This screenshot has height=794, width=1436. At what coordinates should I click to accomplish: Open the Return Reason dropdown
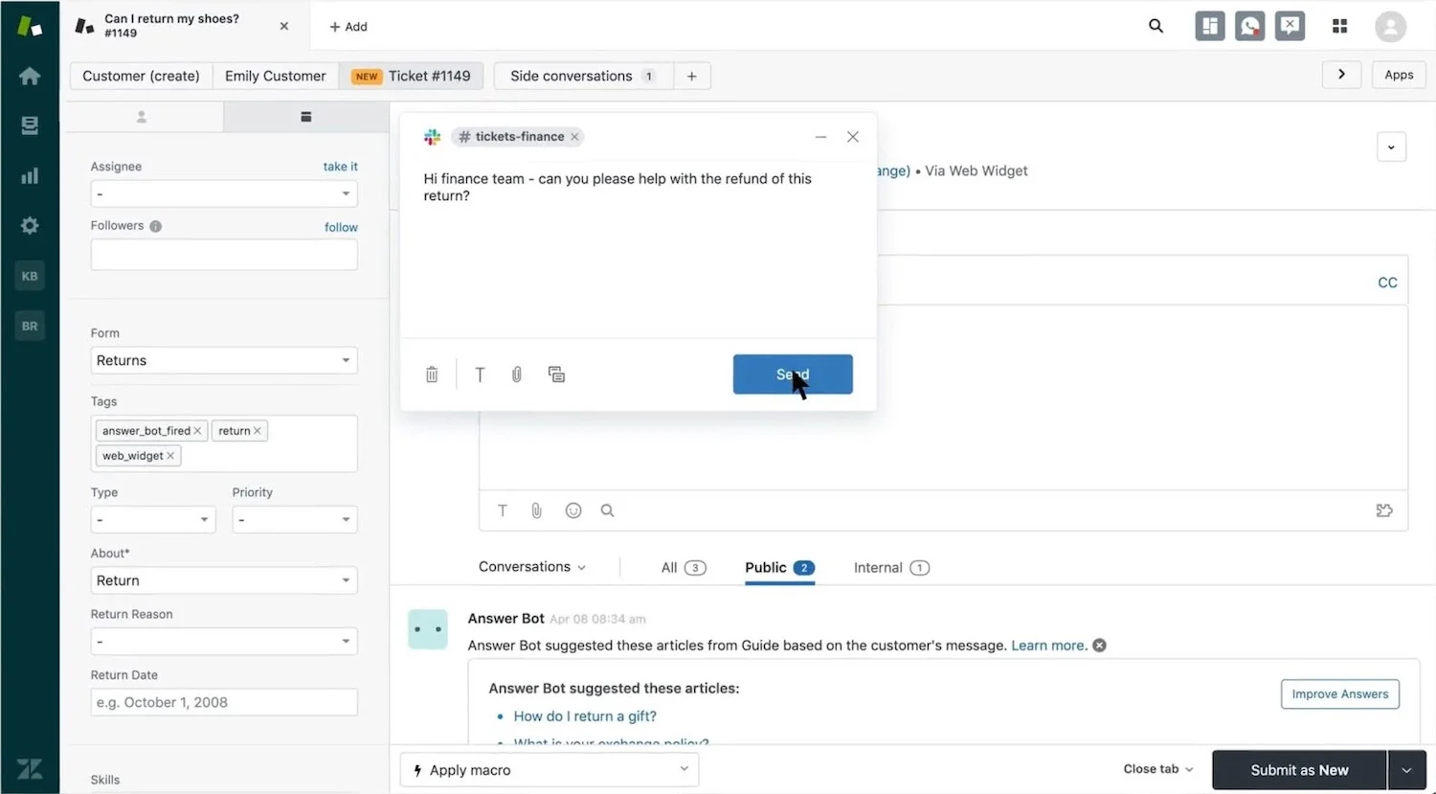(224, 641)
